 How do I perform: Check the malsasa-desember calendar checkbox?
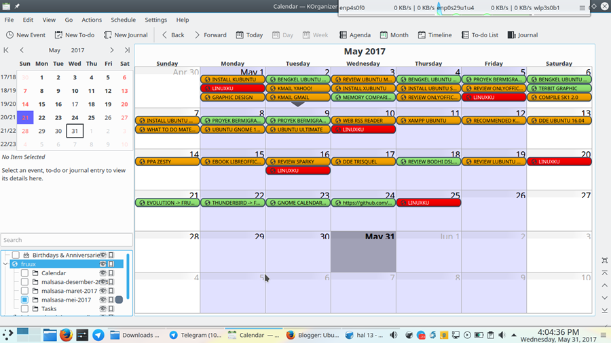24,282
